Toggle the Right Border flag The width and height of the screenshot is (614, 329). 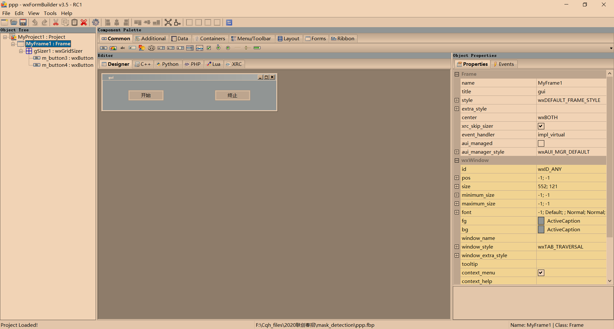coord(199,22)
